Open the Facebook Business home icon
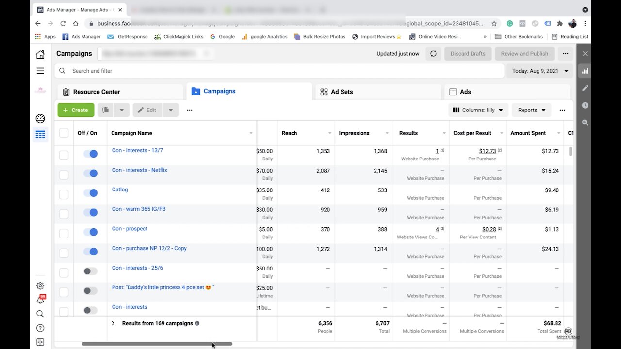Screen dimensions: 621x349 [x=40, y=54]
